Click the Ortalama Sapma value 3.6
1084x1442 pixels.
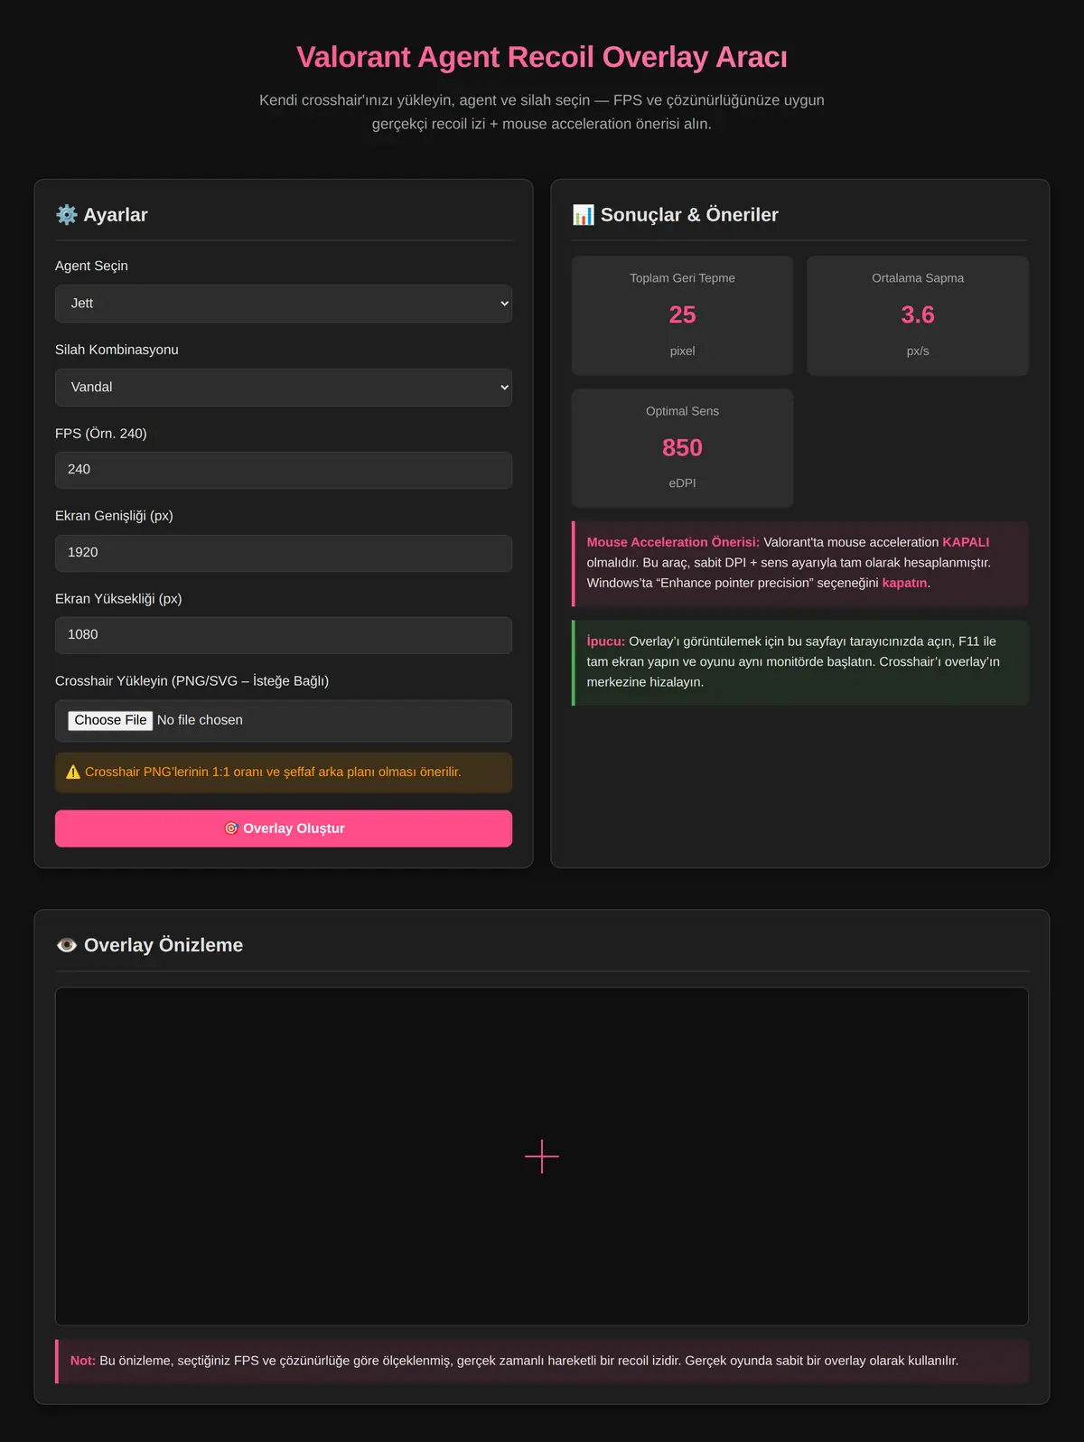click(x=918, y=314)
